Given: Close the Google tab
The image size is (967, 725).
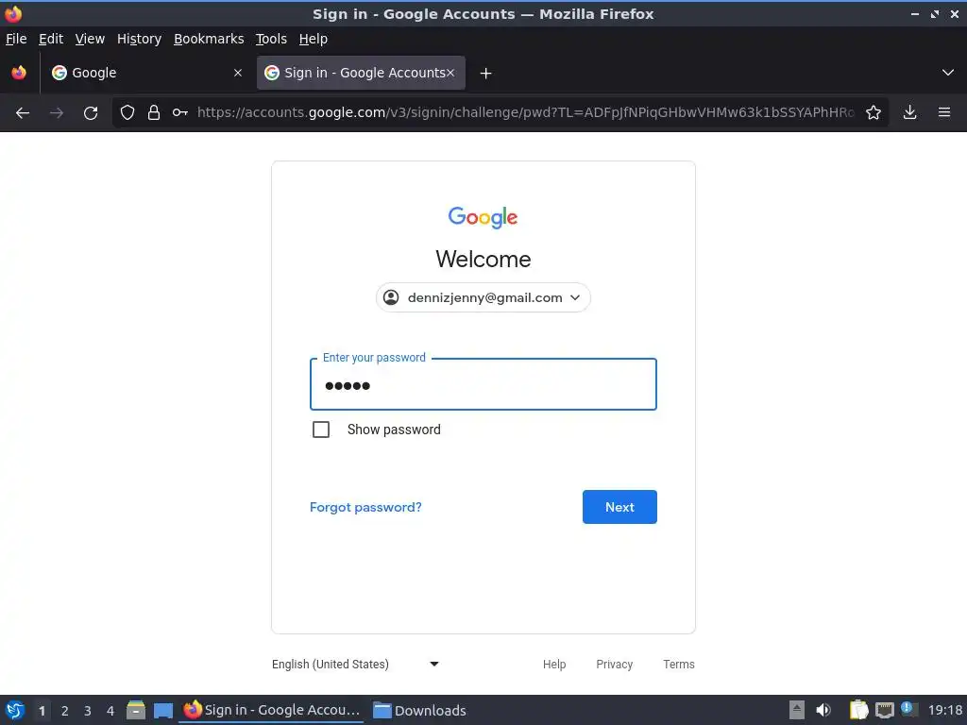Looking at the screenshot, I should pyautogui.click(x=237, y=73).
